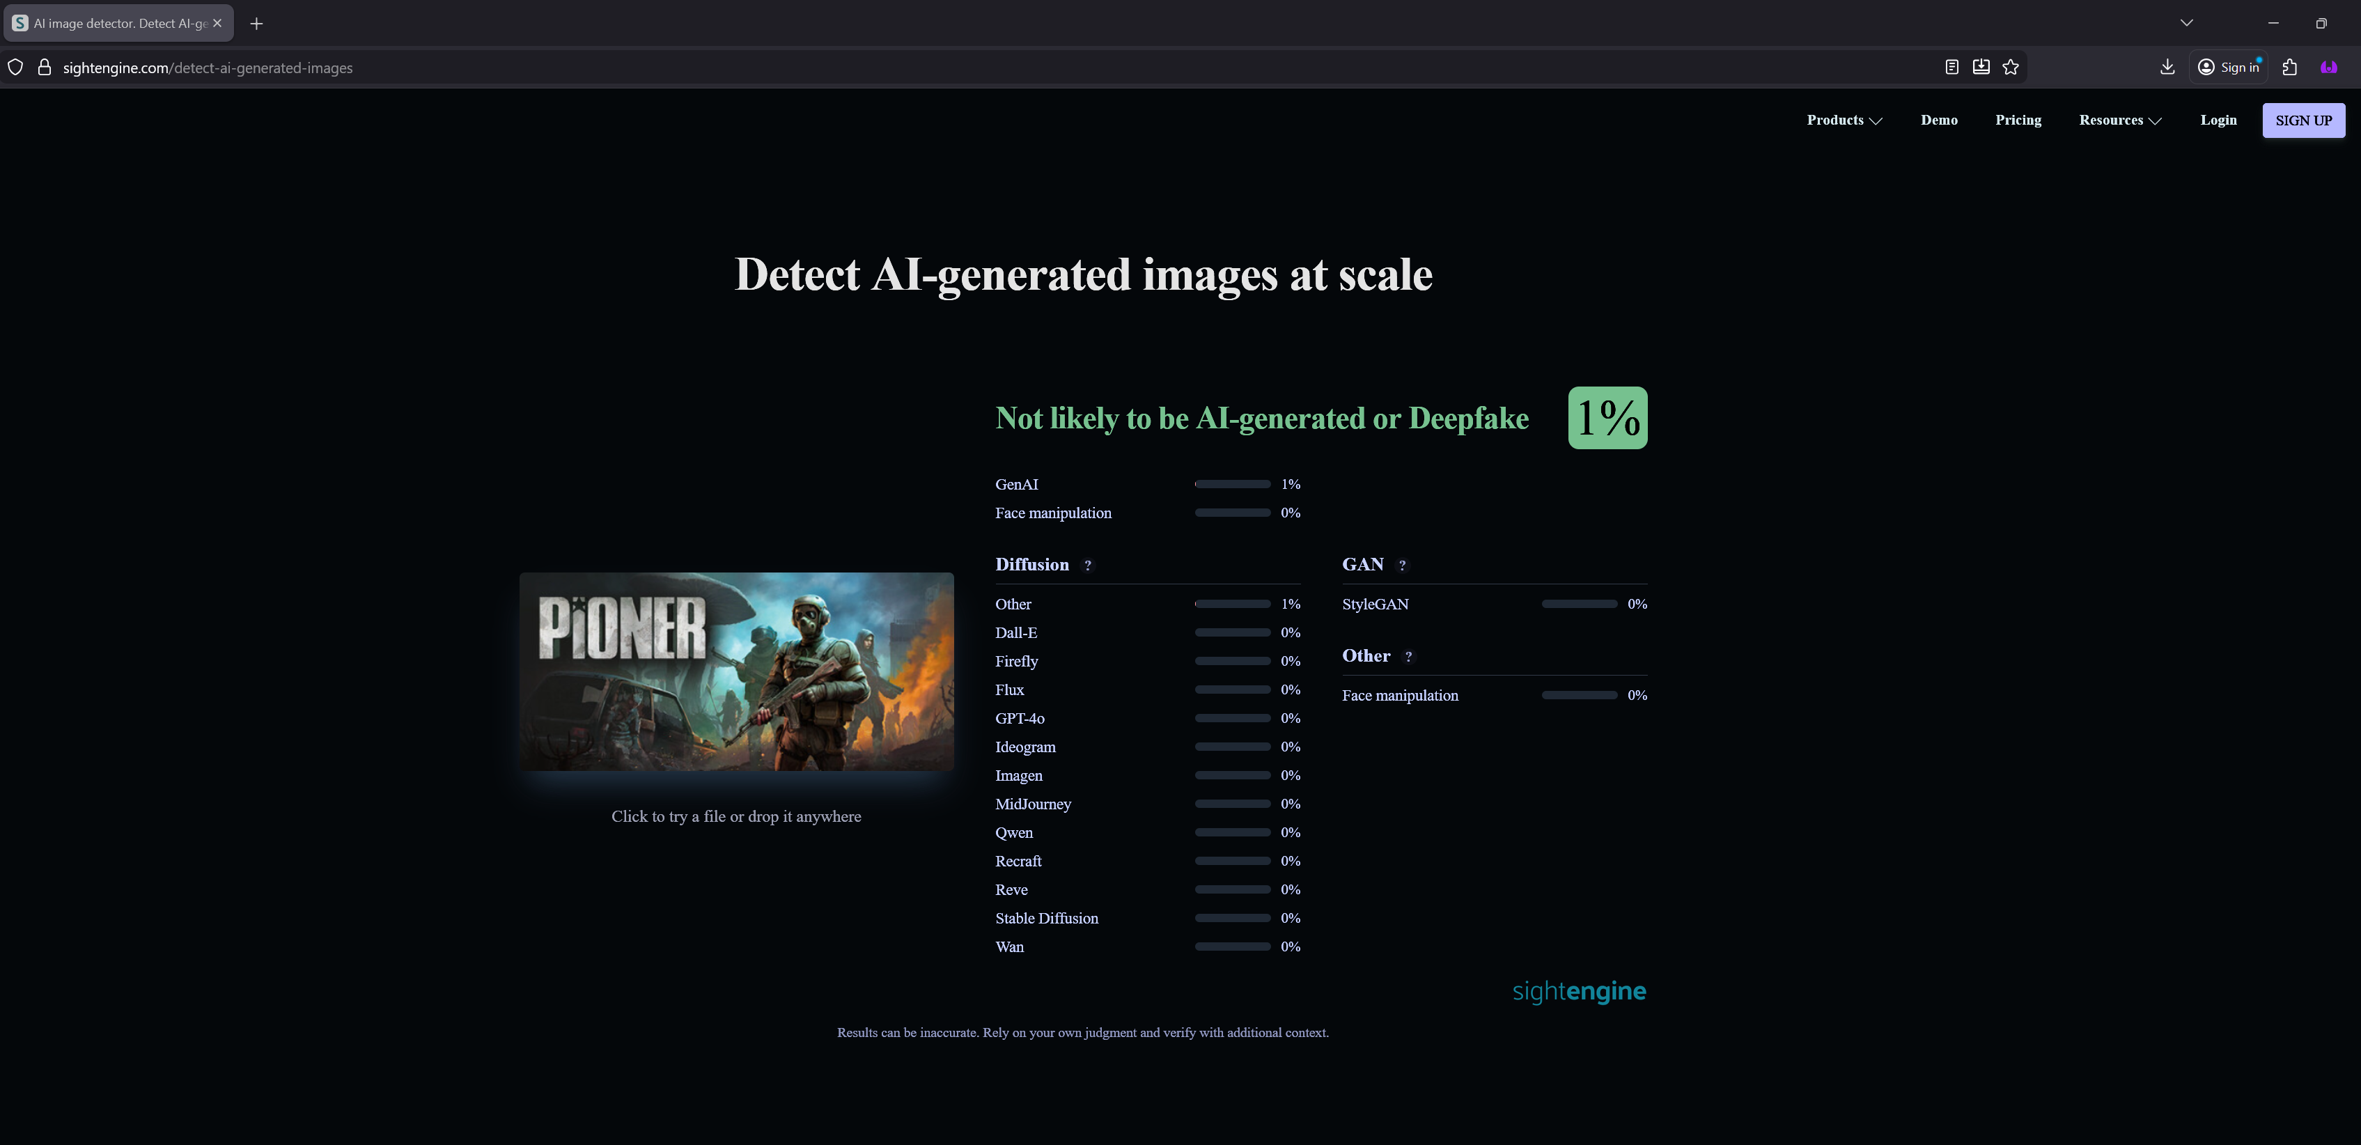Click the help icon next to Other heading
The width and height of the screenshot is (2361, 1145).
point(1409,656)
